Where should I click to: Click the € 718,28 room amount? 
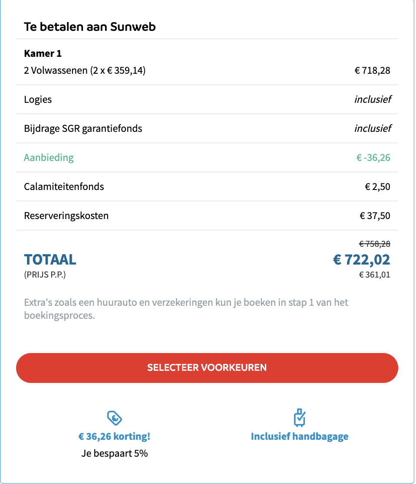[373, 70]
